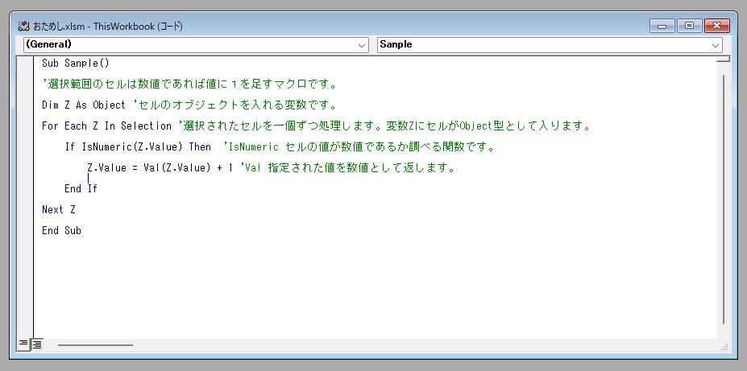
Task: Minimize the code window
Action: click(662, 27)
